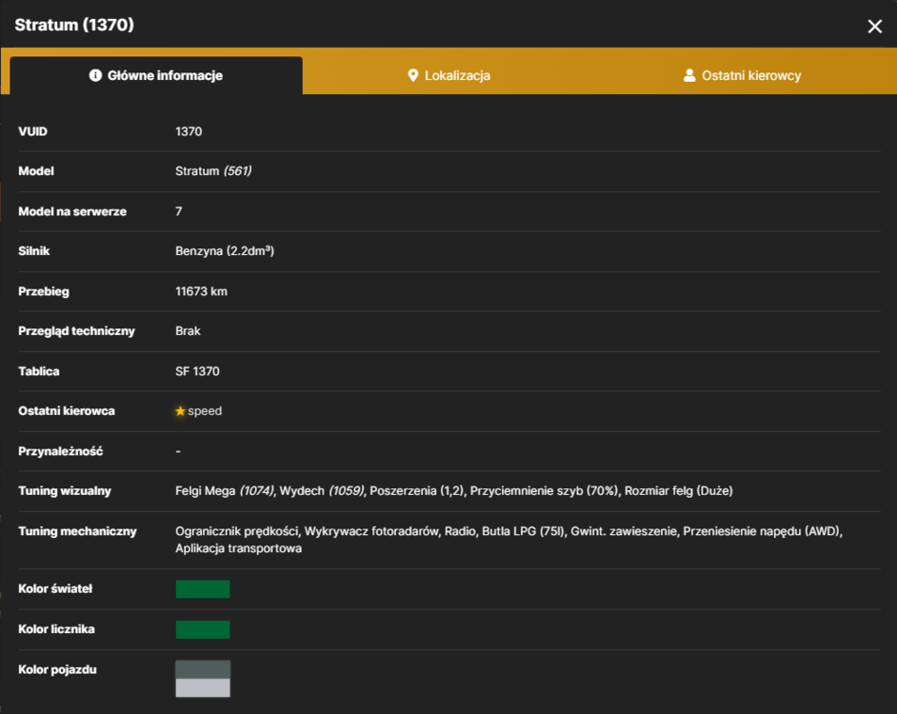This screenshot has height=714, width=897.
Task: Click the Model na serwerze value 7
Action: [x=178, y=211]
